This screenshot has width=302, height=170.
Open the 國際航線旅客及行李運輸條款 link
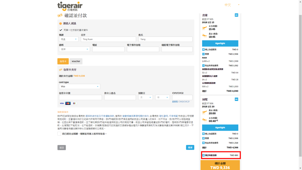100,116
